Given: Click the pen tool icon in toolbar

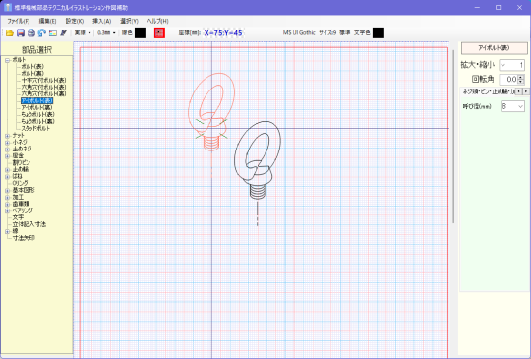Looking at the screenshot, I should [x=63, y=32].
